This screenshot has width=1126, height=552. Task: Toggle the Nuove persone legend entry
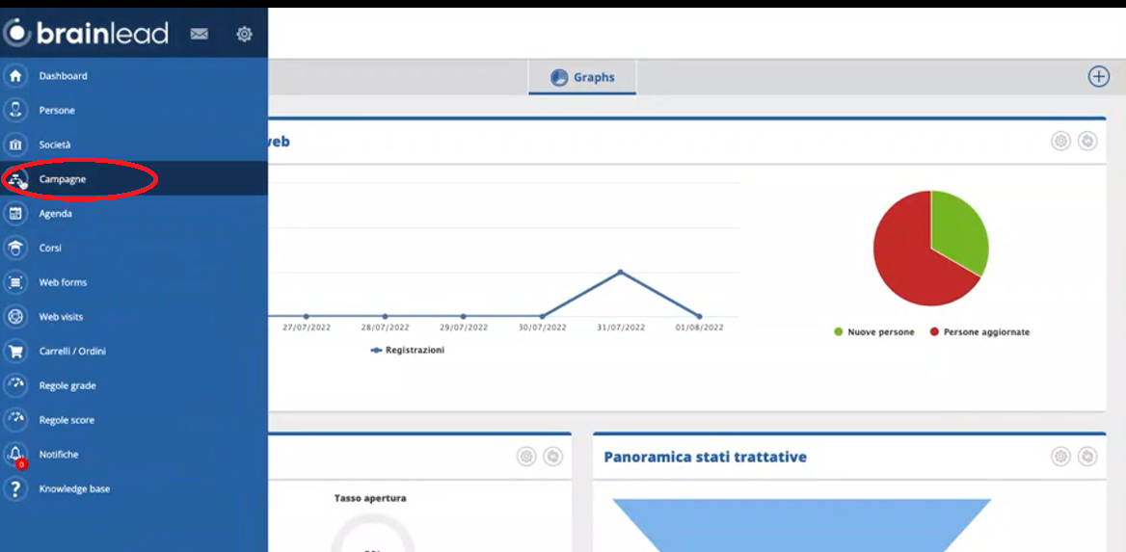[874, 332]
